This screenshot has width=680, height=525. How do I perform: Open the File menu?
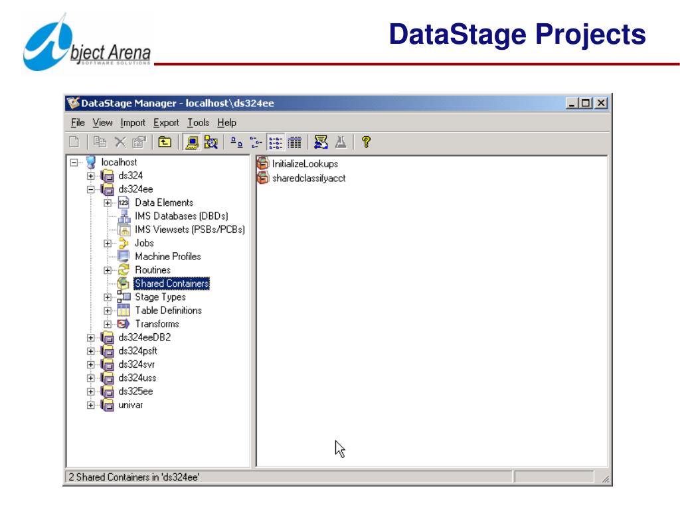pyautogui.click(x=78, y=123)
